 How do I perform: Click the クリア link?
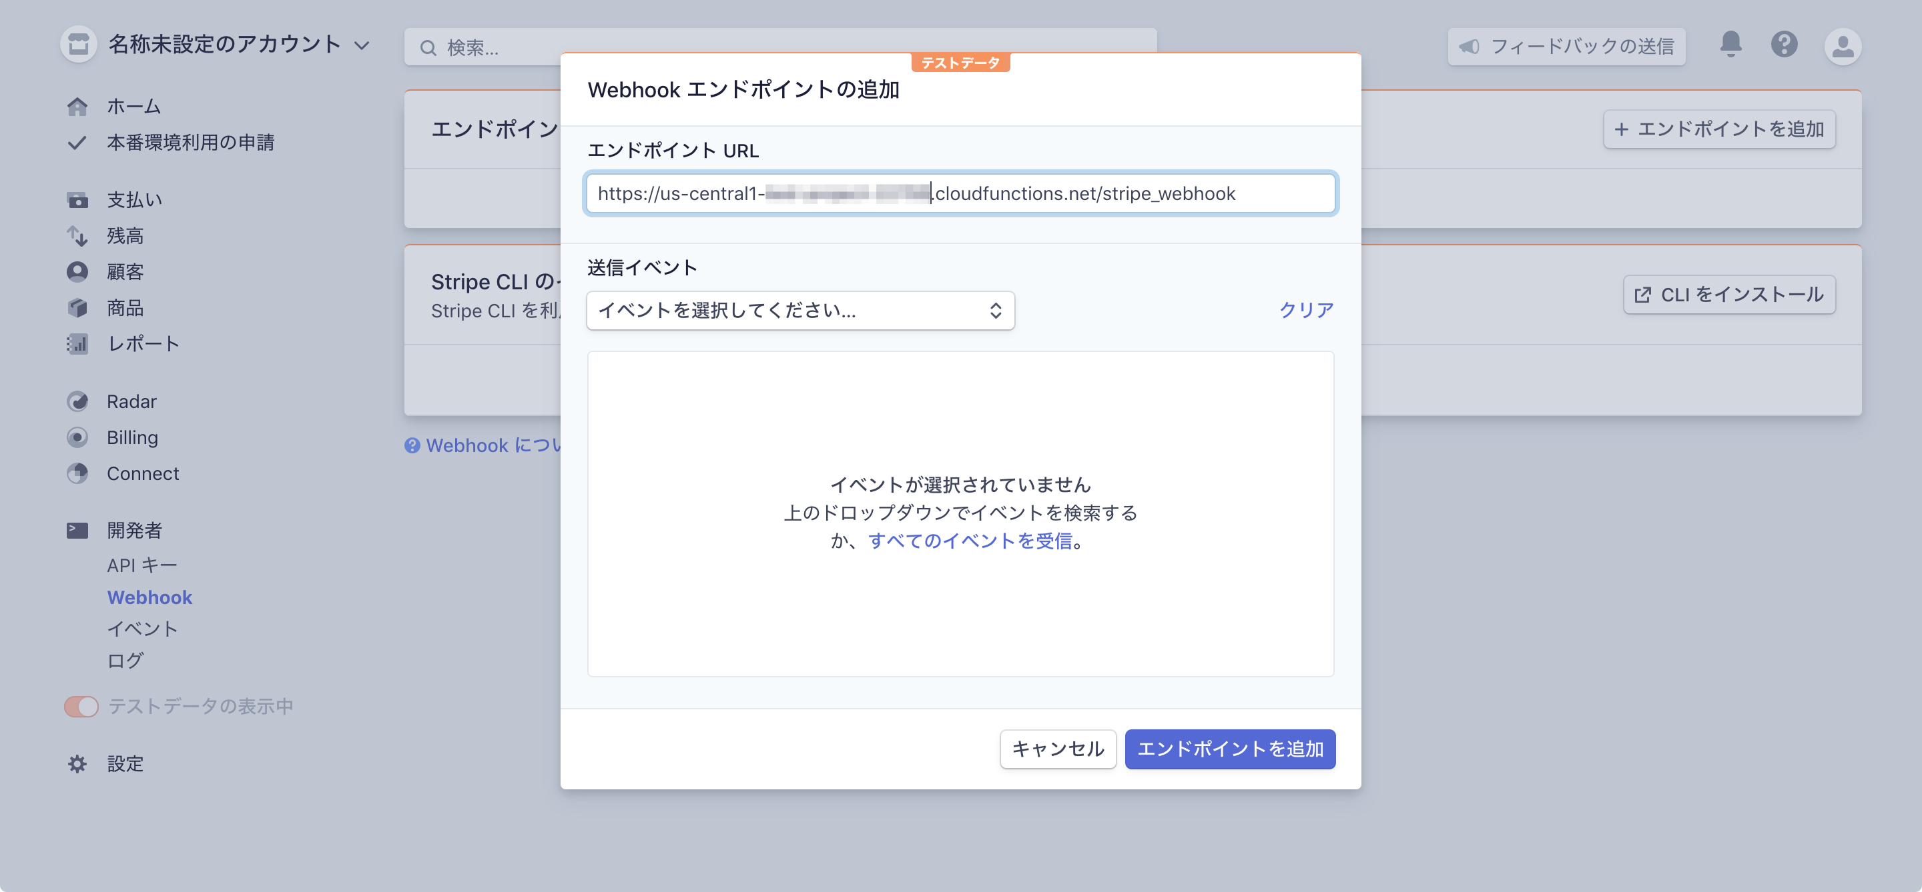click(x=1306, y=310)
